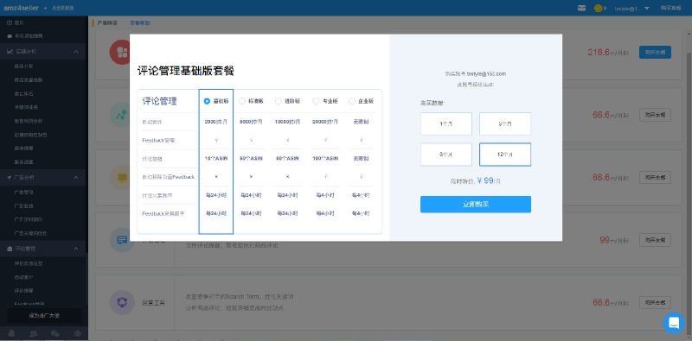The width and height of the screenshot is (692, 341).
Task: Click the 评论管理 section icon in sidebar
Action: 10,249
